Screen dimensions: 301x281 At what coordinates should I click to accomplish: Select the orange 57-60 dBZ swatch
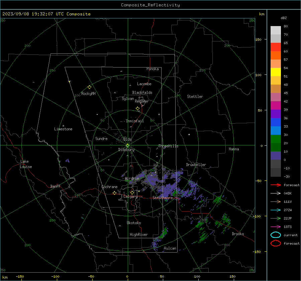(276, 55)
